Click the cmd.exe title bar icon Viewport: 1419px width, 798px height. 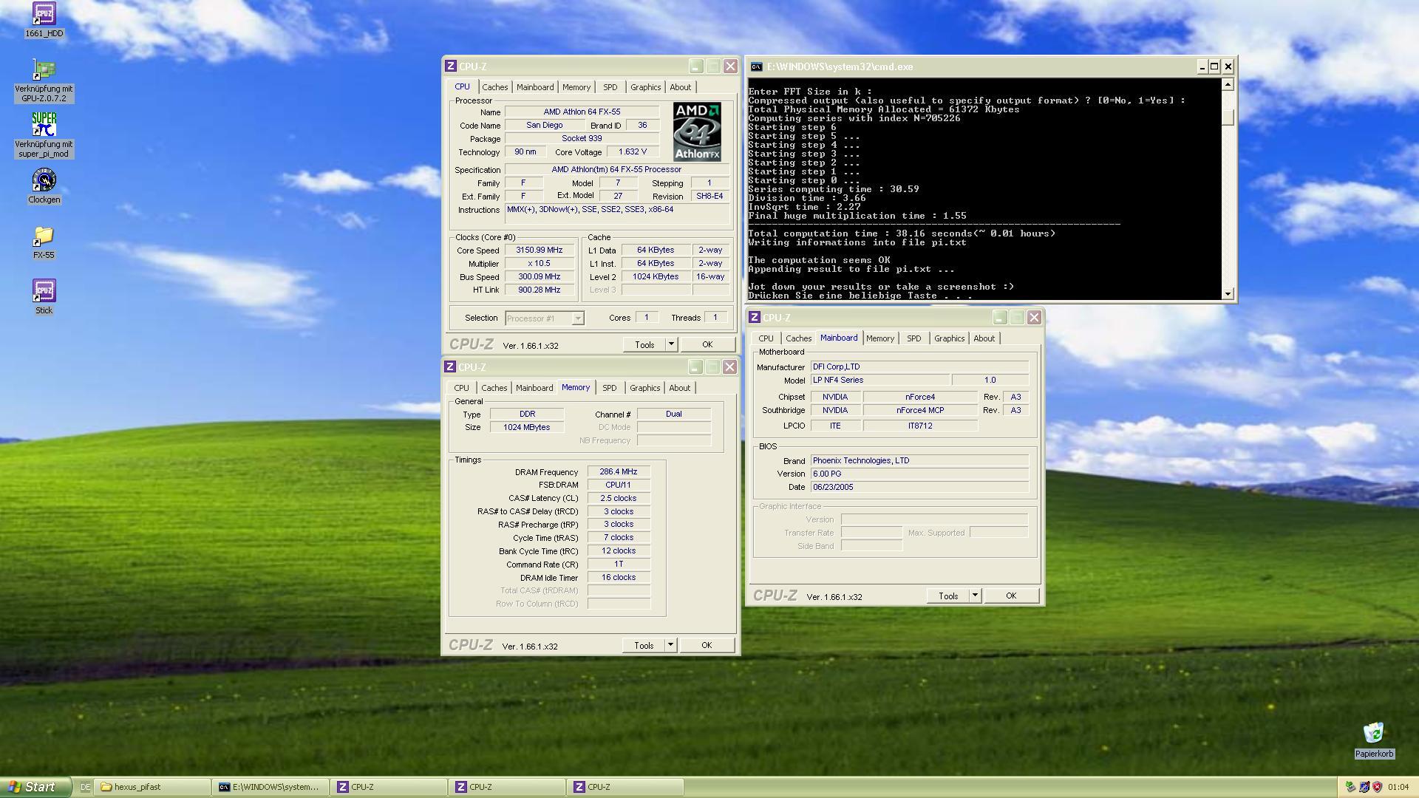(756, 66)
